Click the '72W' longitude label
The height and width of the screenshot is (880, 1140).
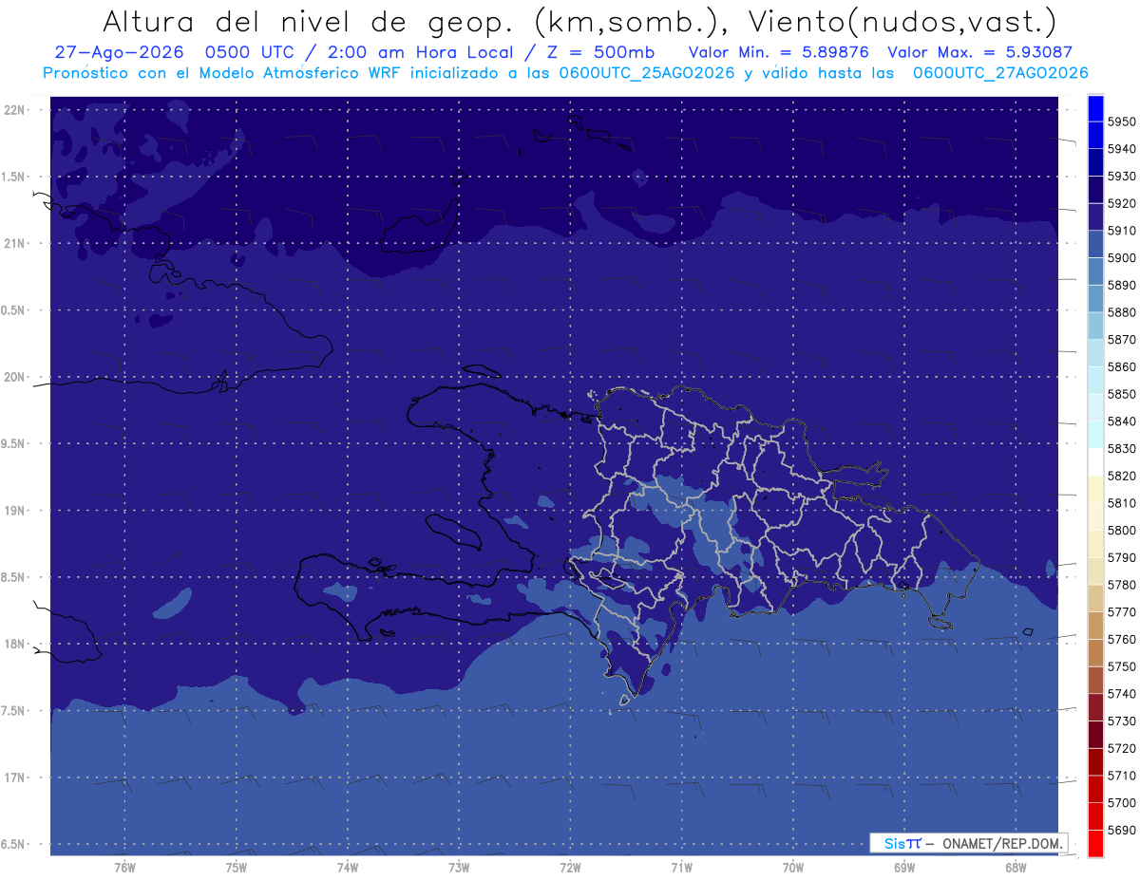point(571,867)
